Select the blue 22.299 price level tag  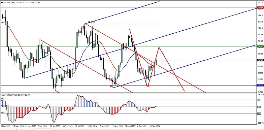[260, 85]
